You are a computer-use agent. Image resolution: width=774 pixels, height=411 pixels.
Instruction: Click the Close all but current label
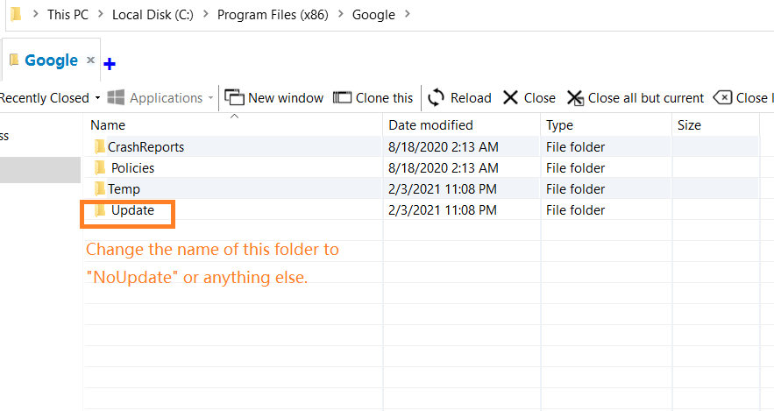646,97
